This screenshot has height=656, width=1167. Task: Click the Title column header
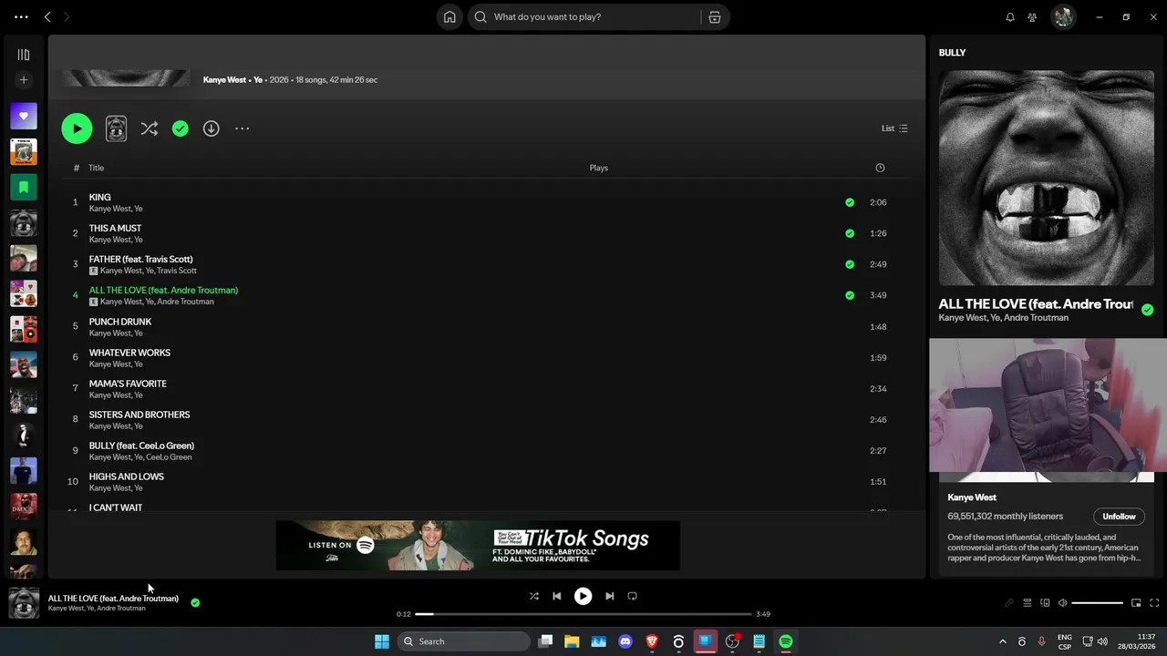click(96, 168)
